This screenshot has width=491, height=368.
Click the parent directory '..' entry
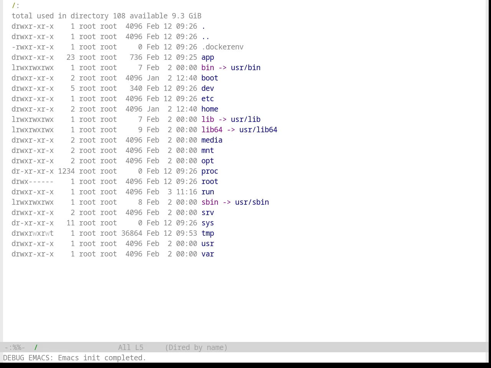[206, 37]
